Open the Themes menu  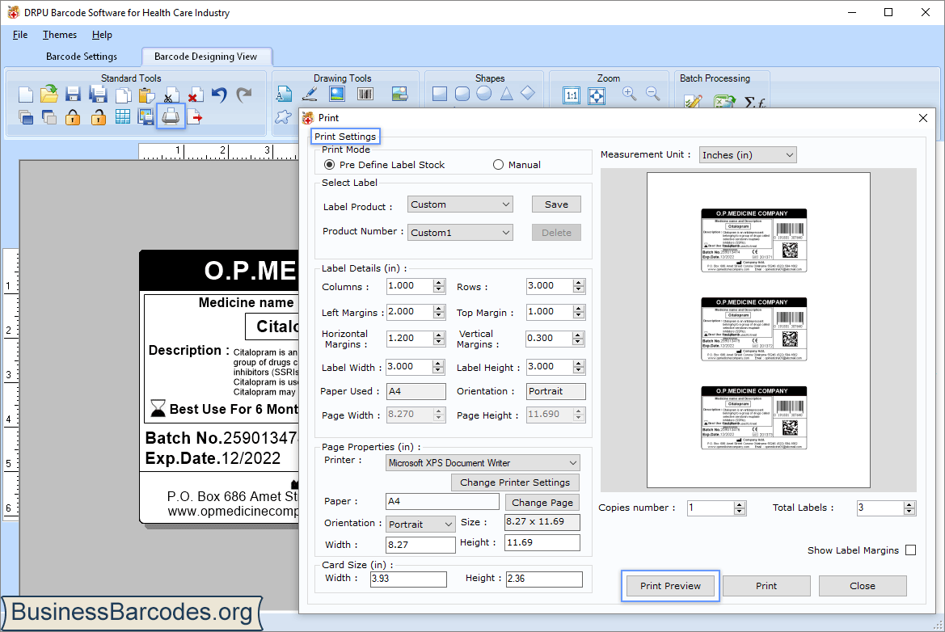[60, 35]
